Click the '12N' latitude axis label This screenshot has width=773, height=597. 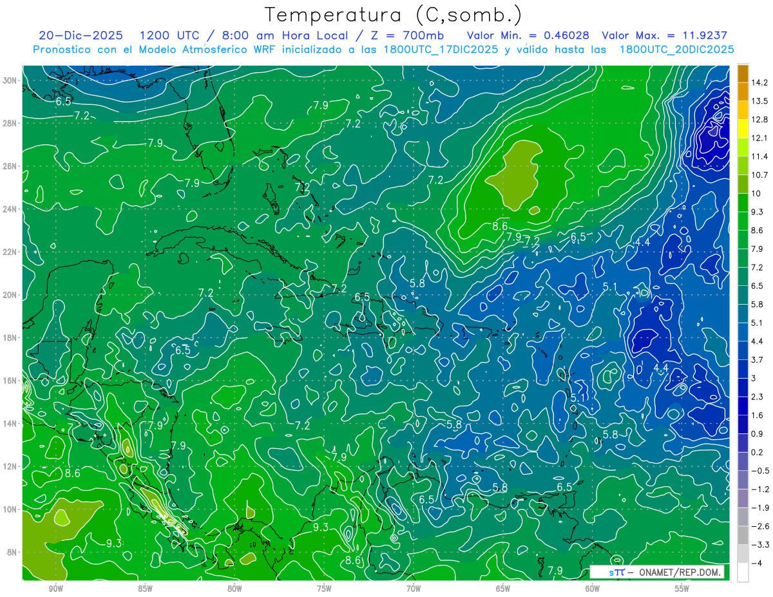[9, 466]
